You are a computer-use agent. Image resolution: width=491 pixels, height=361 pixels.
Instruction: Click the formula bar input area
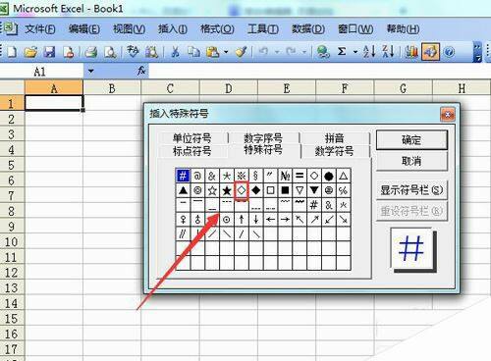click(x=319, y=71)
